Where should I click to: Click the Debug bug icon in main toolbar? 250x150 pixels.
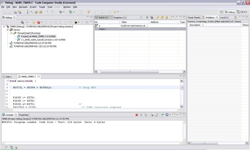60,12
